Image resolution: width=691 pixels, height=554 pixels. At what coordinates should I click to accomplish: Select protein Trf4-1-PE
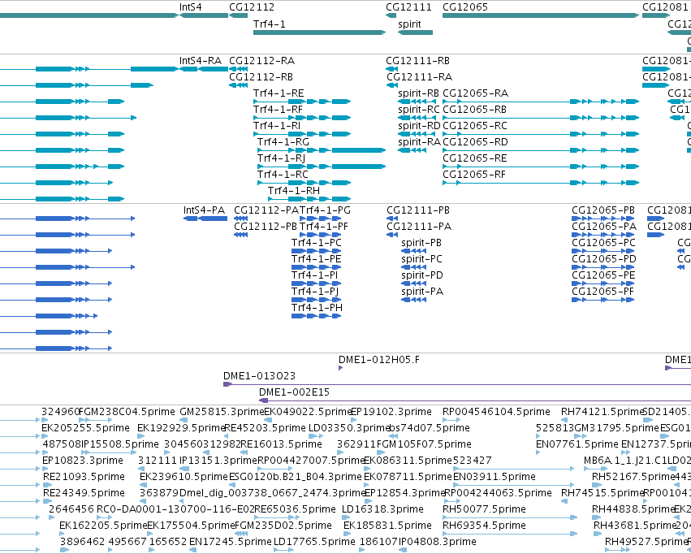pyautogui.click(x=317, y=267)
